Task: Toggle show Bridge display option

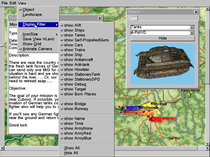Action: coord(75,104)
